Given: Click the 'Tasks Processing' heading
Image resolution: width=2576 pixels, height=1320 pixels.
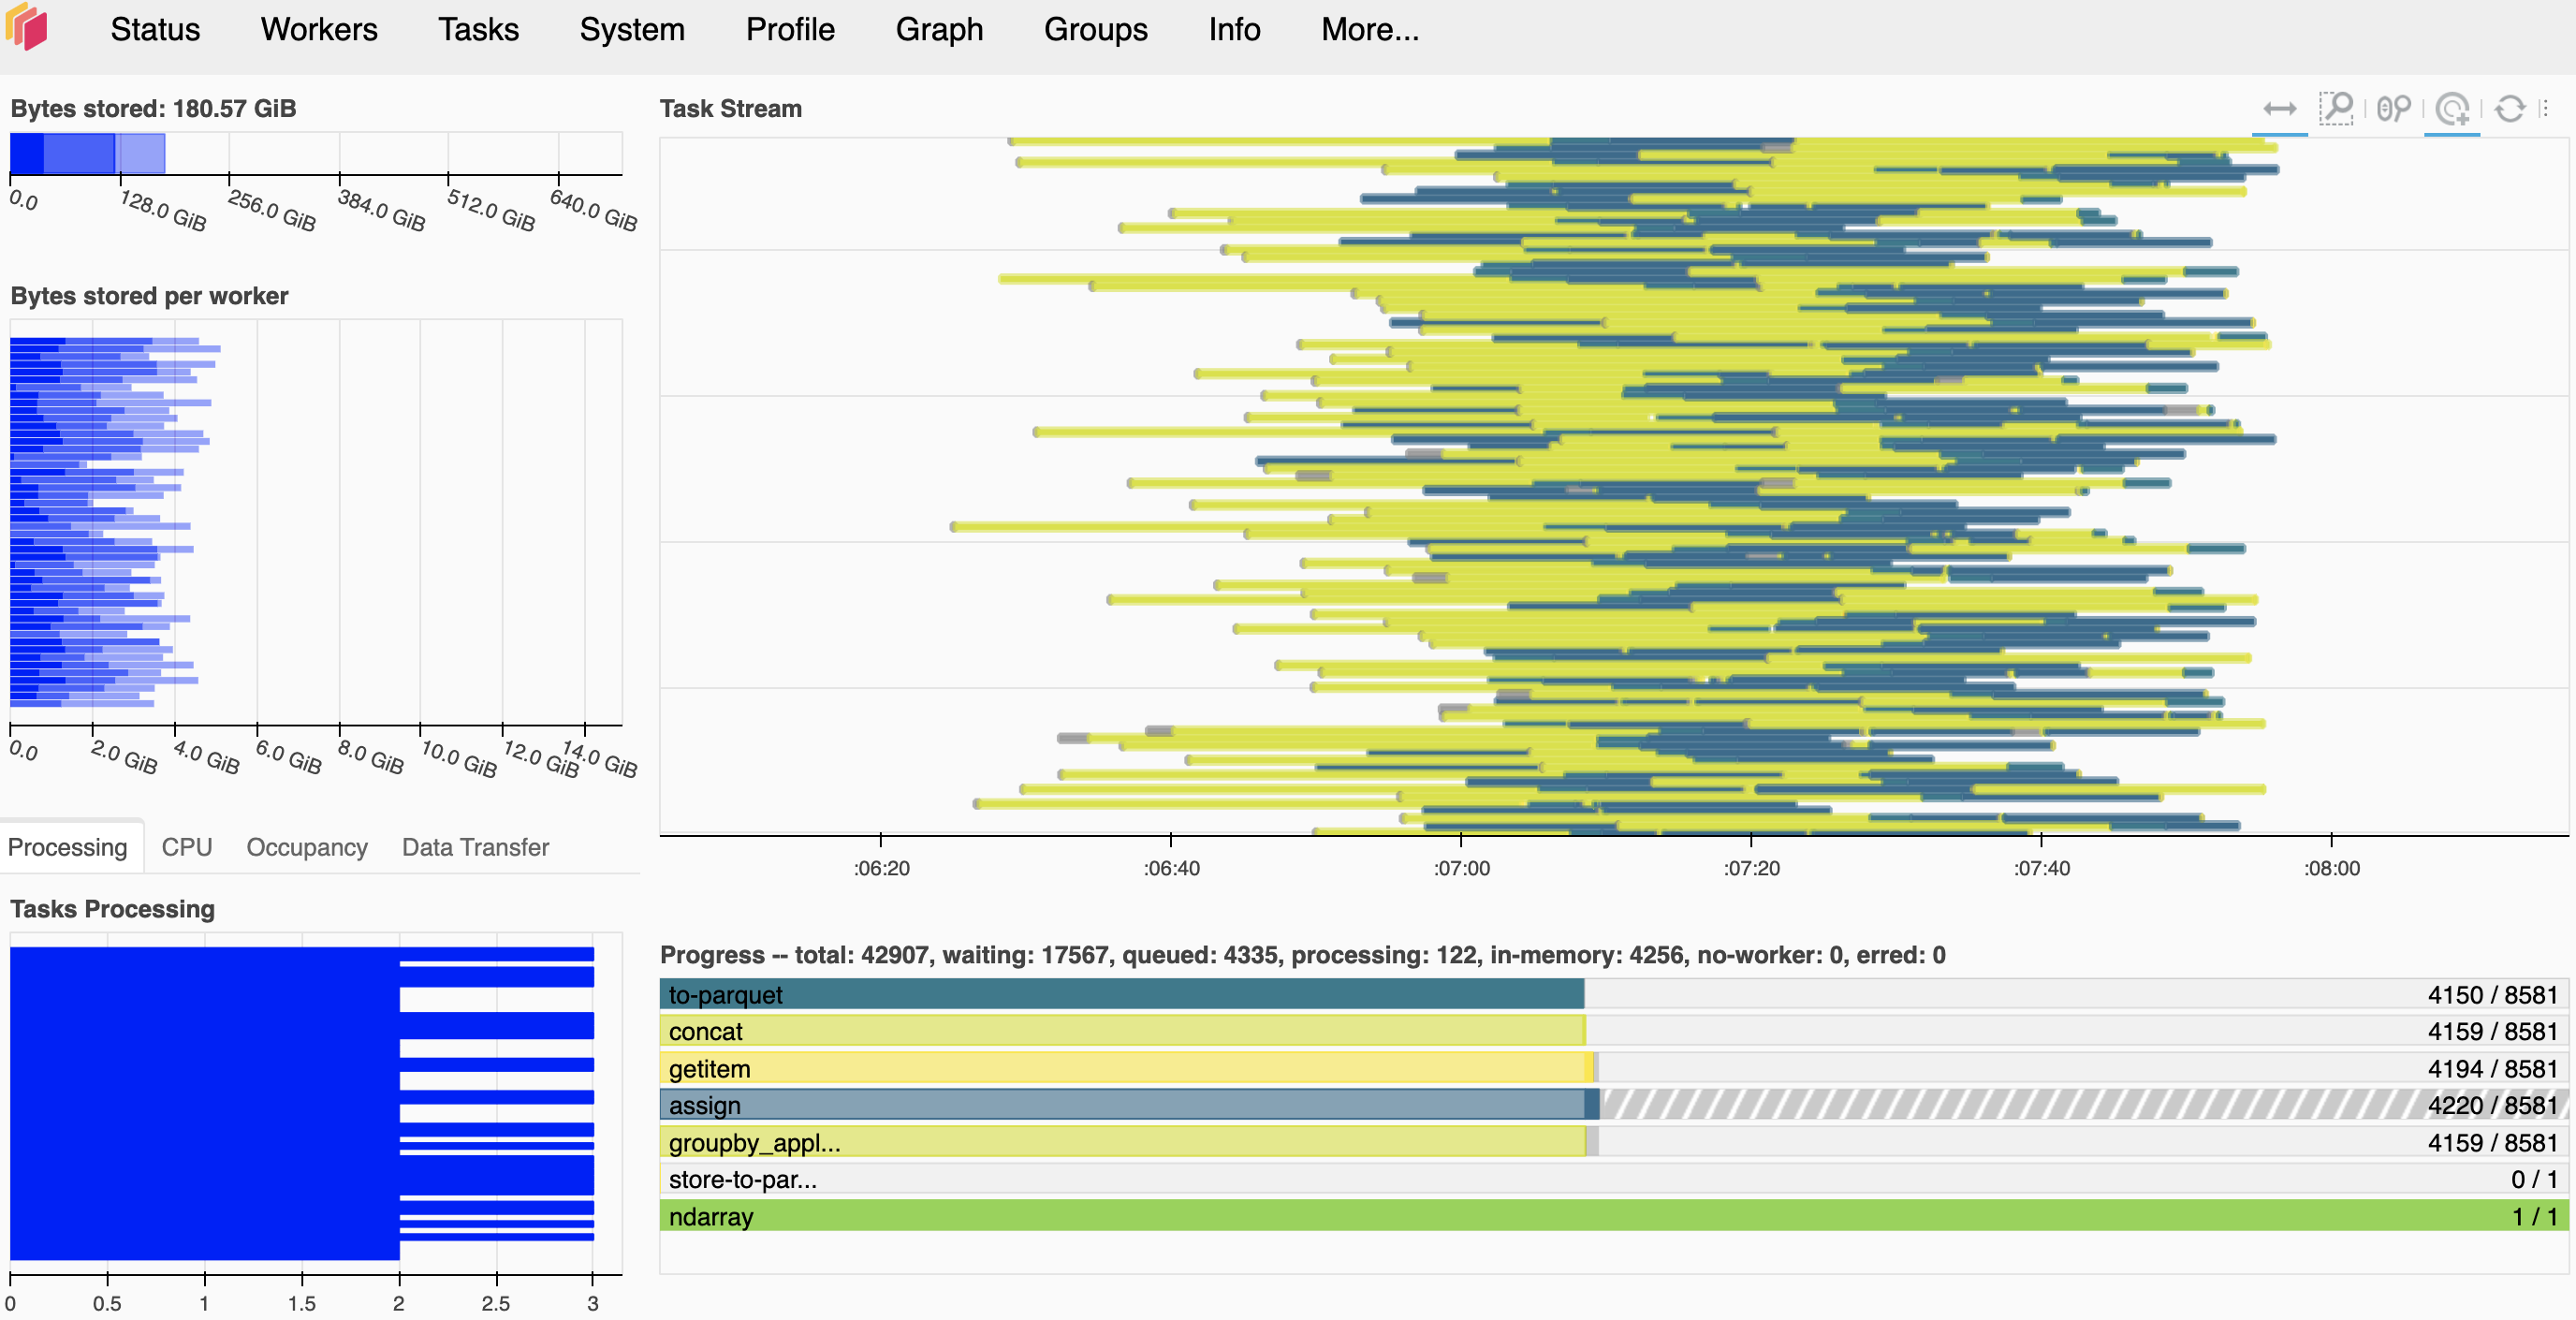Looking at the screenshot, I should [112, 909].
